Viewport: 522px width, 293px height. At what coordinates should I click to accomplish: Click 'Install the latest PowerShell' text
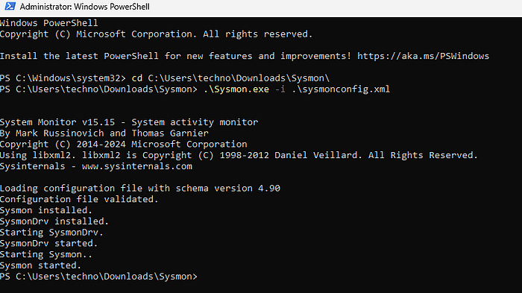pos(79,56)
